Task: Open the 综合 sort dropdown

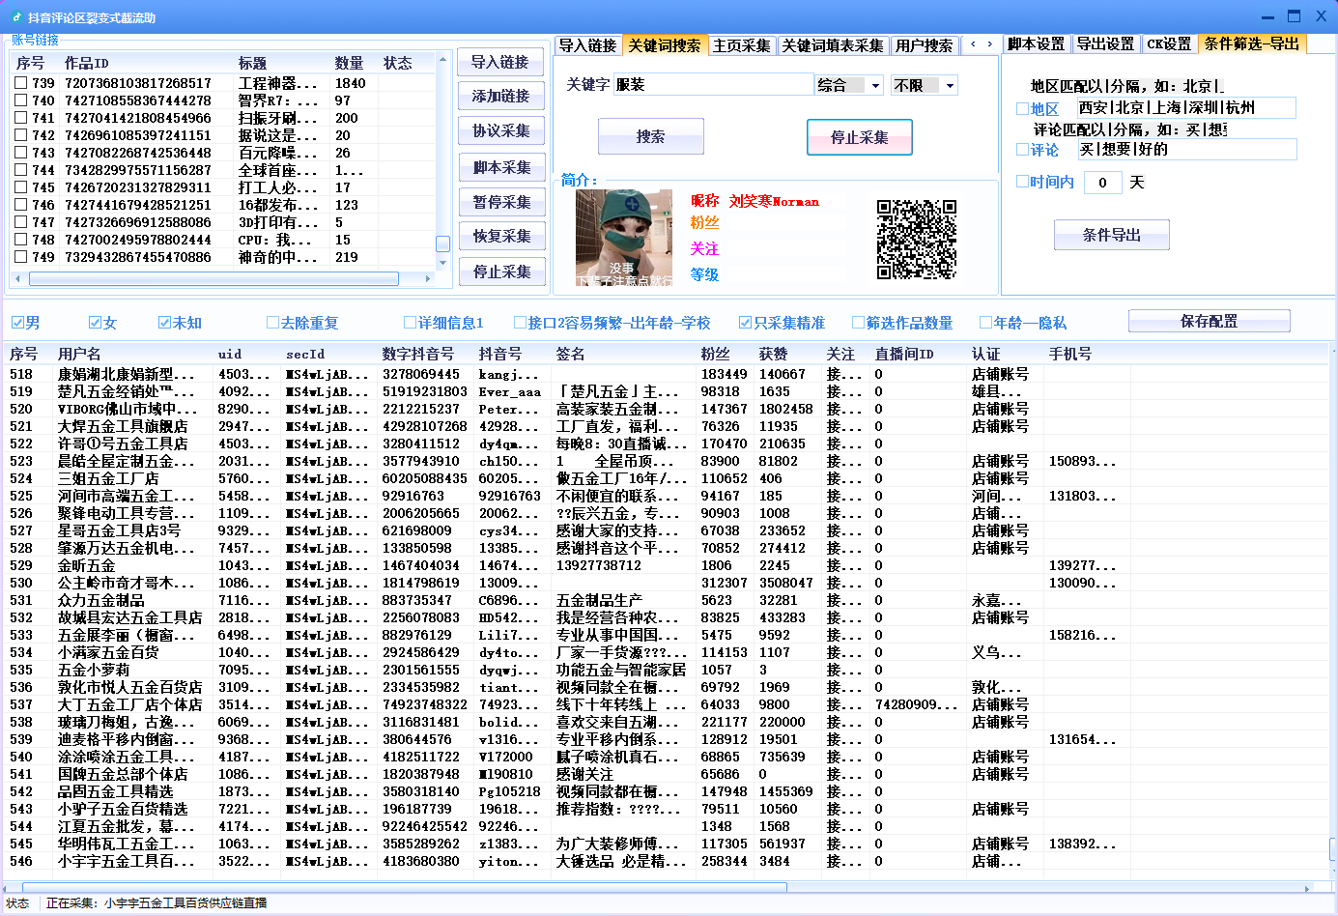Action: pos(849,85)
